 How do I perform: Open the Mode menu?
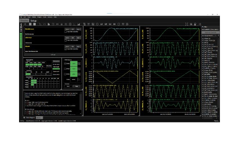34,17
